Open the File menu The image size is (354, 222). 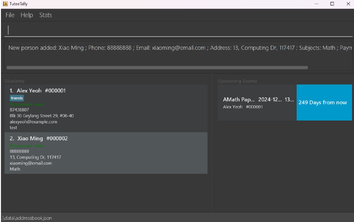10,15
